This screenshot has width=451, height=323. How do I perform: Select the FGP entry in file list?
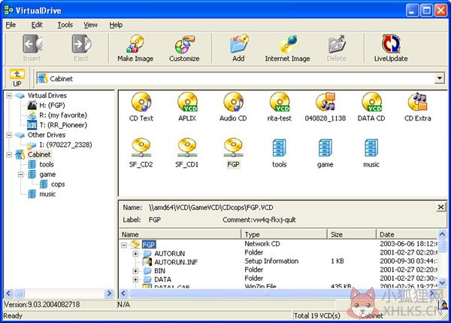[x=149, y=245]
